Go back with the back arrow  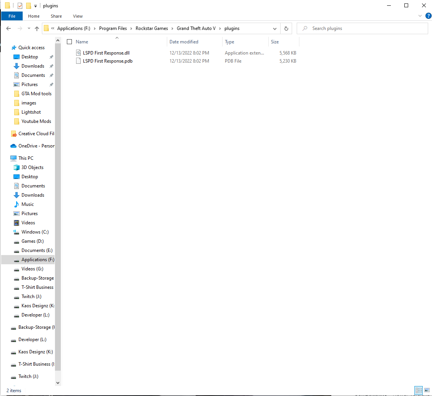point(8,28)
